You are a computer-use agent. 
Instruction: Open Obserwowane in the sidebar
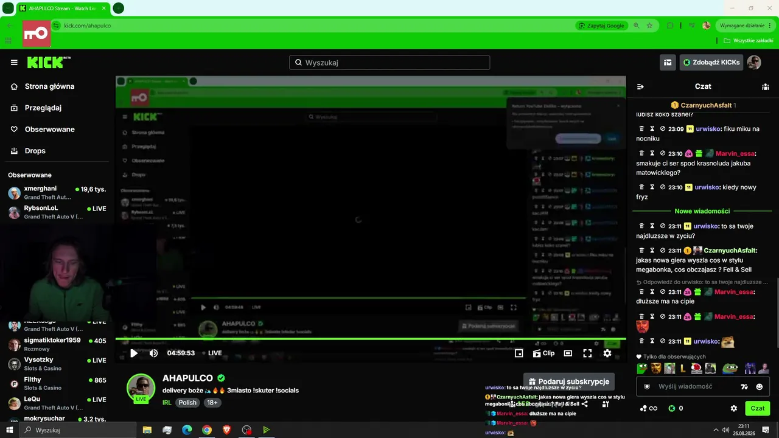(x=43, y=129)
